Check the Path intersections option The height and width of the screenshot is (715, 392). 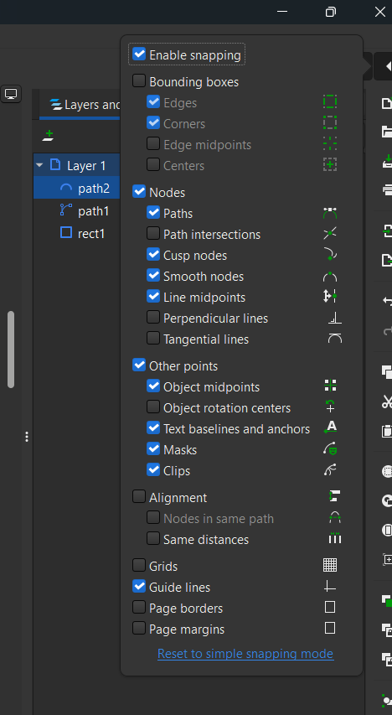(153, 234)
